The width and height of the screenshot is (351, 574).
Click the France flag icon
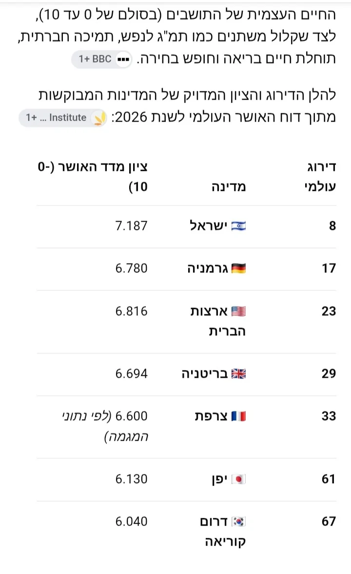(238, 416)
